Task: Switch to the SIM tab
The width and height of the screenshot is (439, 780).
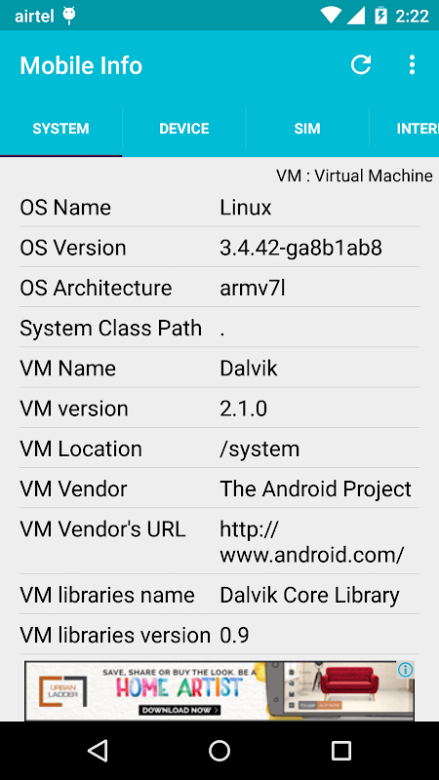Action: coord(307,129)
